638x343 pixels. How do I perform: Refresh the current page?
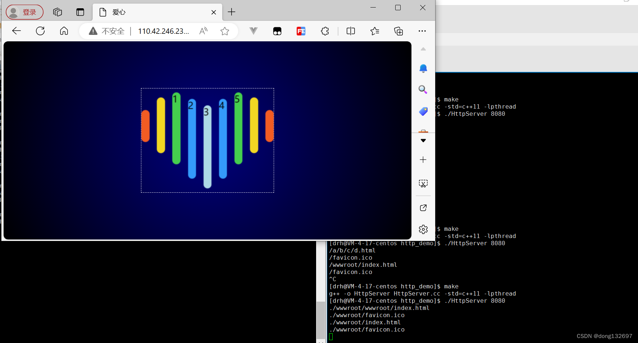[x=40, y=31]
